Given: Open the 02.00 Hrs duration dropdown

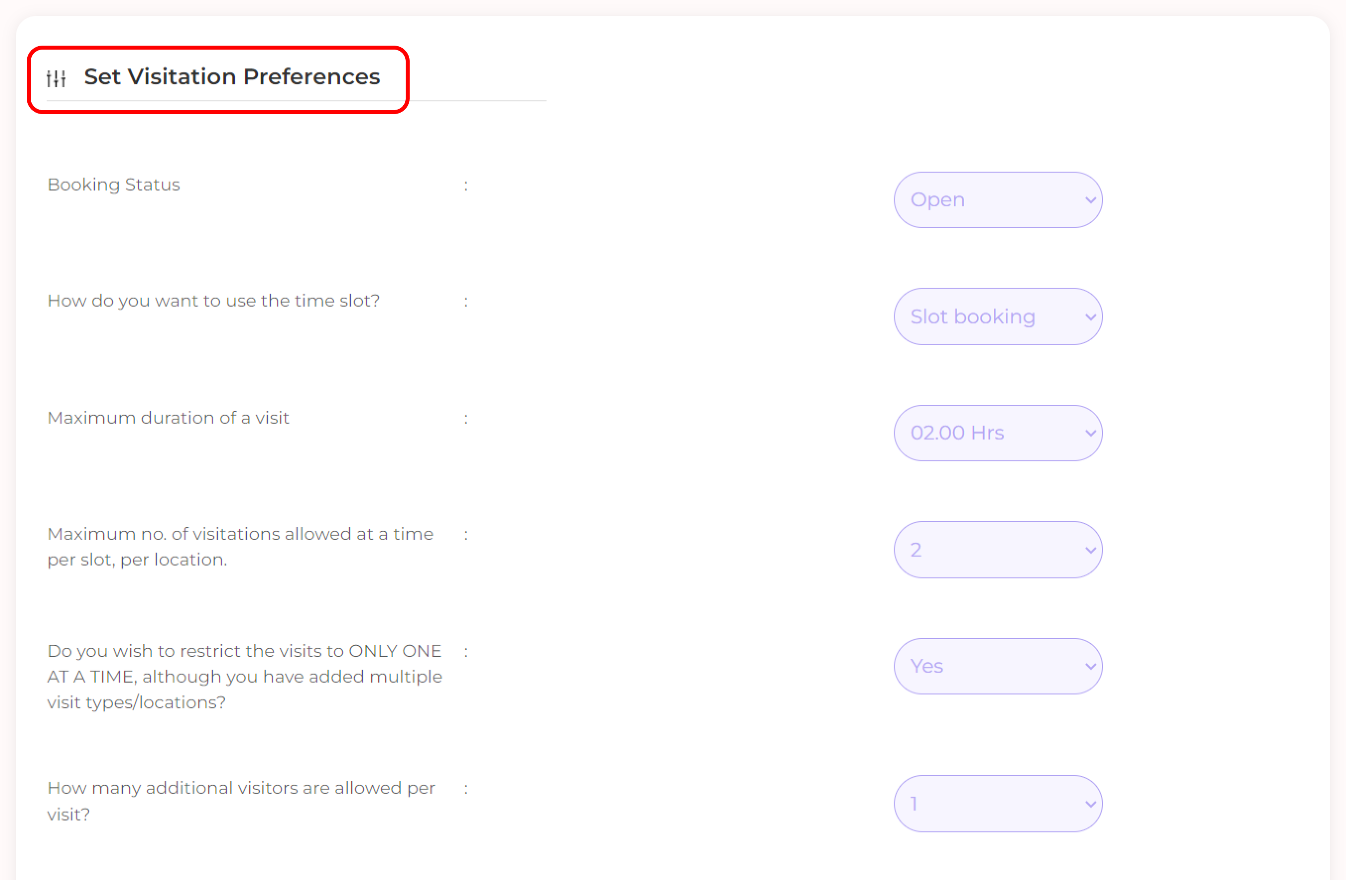Looking at the screenshot, I should point(998,433).
